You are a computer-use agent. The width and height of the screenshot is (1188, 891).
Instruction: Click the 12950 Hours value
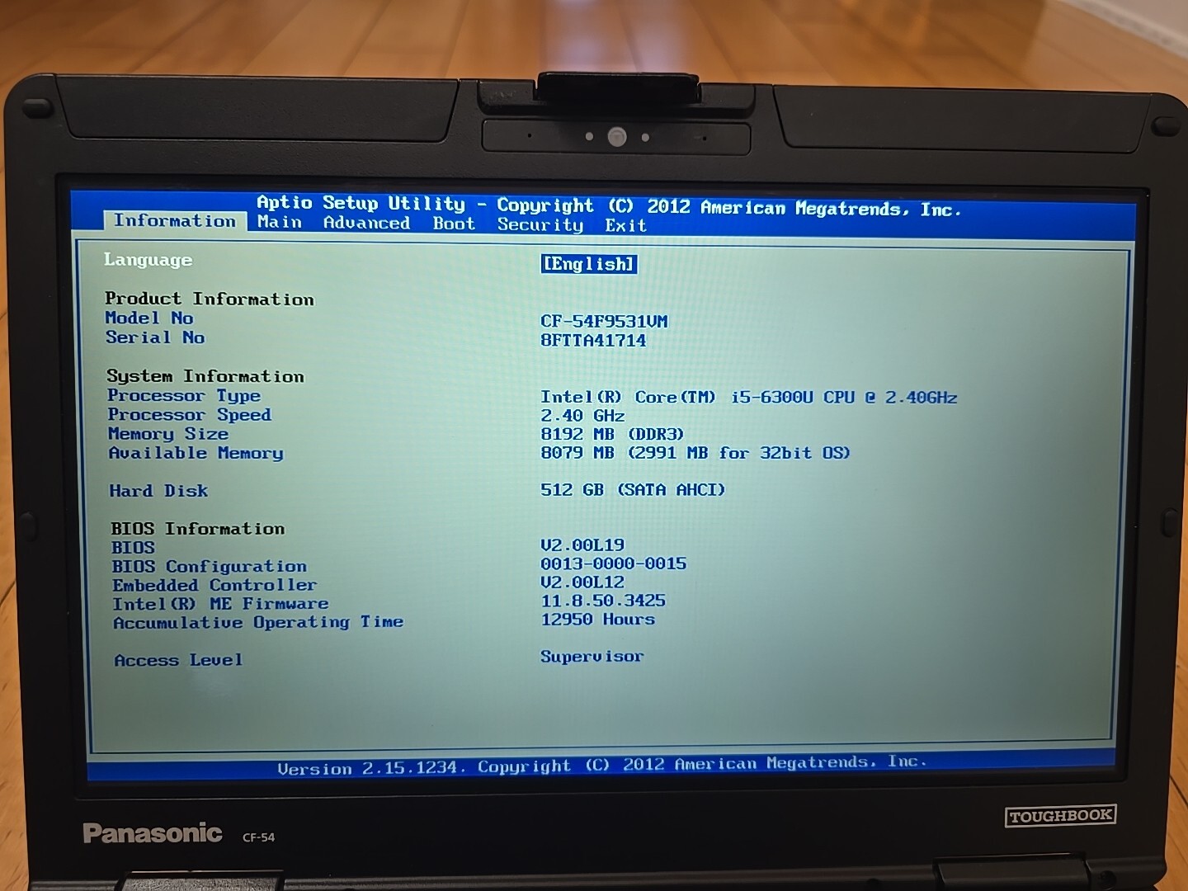pos(598,620)
